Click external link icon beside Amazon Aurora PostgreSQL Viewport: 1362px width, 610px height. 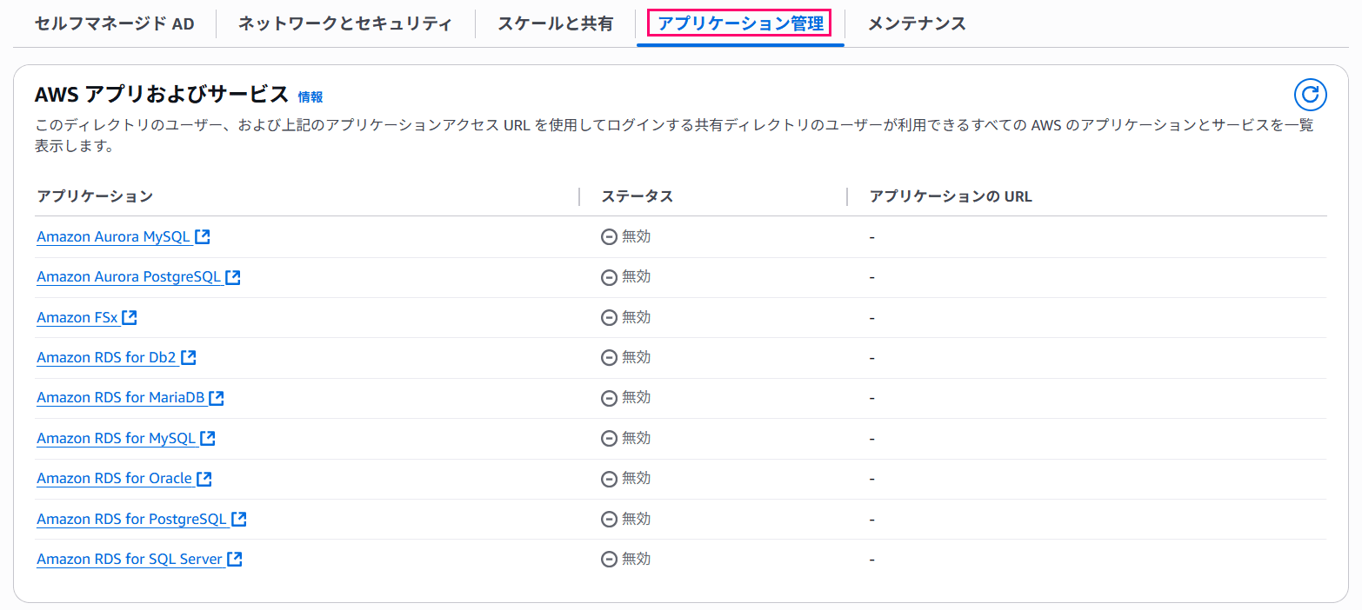(x=233, y=277)
